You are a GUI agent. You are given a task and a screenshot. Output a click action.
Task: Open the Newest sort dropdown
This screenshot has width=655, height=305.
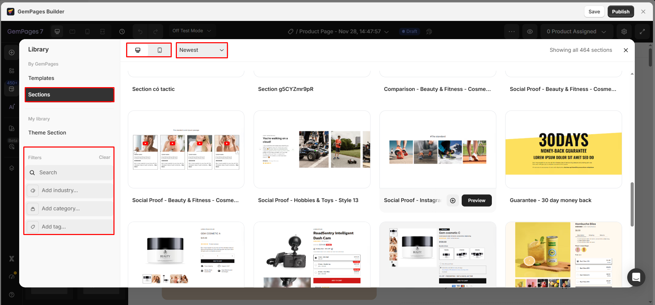click(x=202, y=50)
